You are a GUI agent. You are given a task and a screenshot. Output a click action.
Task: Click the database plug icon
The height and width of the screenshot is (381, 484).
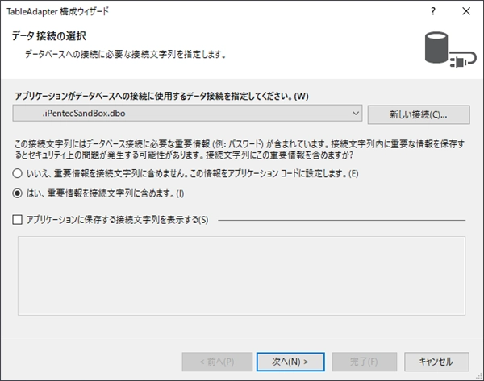pyautogui.click(x=450, y=50)
